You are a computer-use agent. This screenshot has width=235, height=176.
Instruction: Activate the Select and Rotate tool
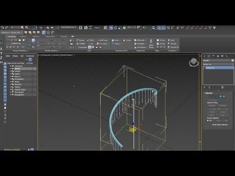(x=116, y=27)
